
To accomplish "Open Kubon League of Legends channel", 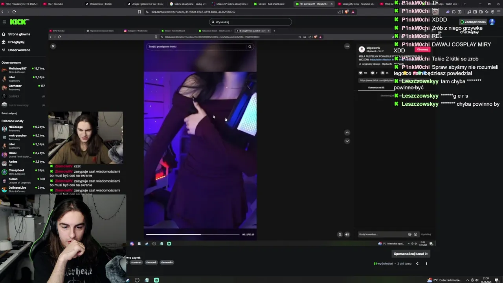I will [23, 180].
